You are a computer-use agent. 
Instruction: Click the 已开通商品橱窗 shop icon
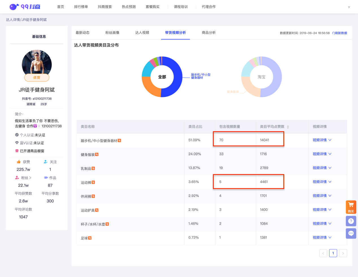17,151
